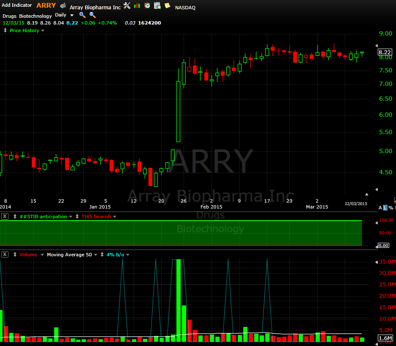Click the 1.6M volume value flag
The height and width of the screenshot is (346, 396).
[385, 338]
